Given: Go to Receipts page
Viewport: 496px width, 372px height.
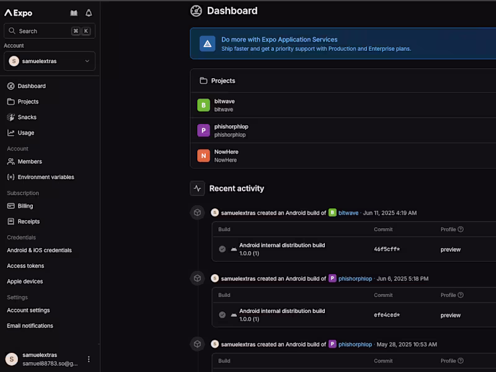Looking at the screenshot, I should (29, 221).
